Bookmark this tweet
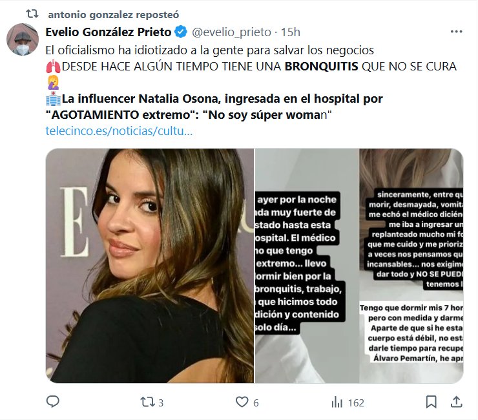 [431, 402]
